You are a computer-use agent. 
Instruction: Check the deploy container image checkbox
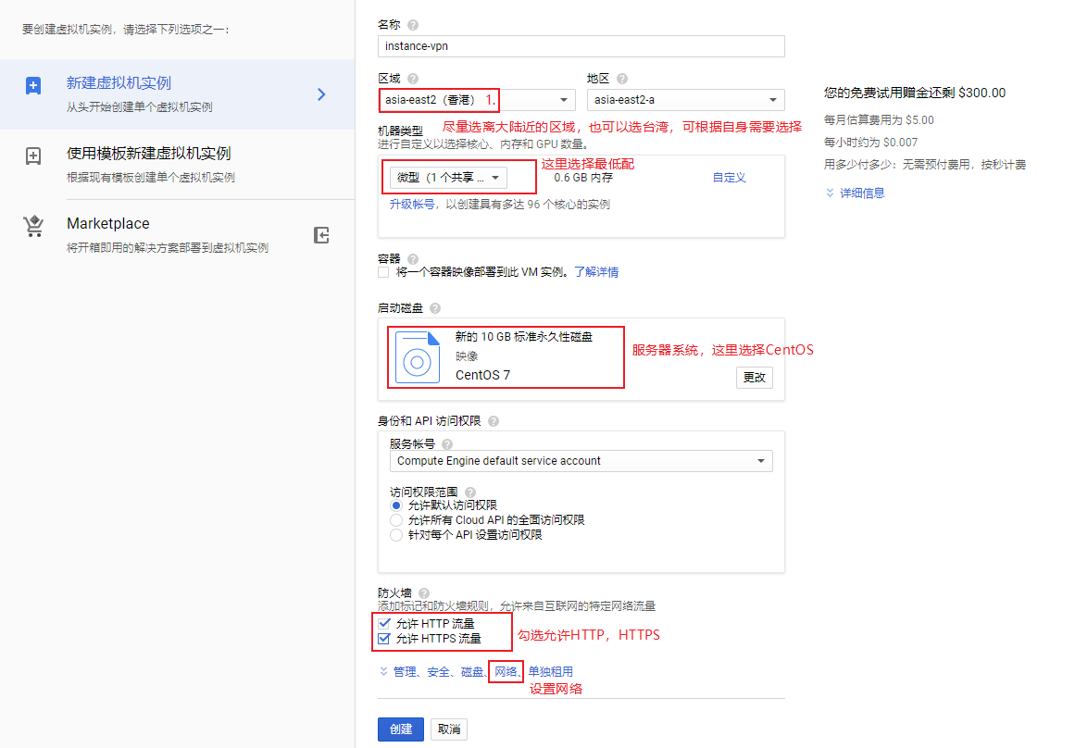[383, 272]
